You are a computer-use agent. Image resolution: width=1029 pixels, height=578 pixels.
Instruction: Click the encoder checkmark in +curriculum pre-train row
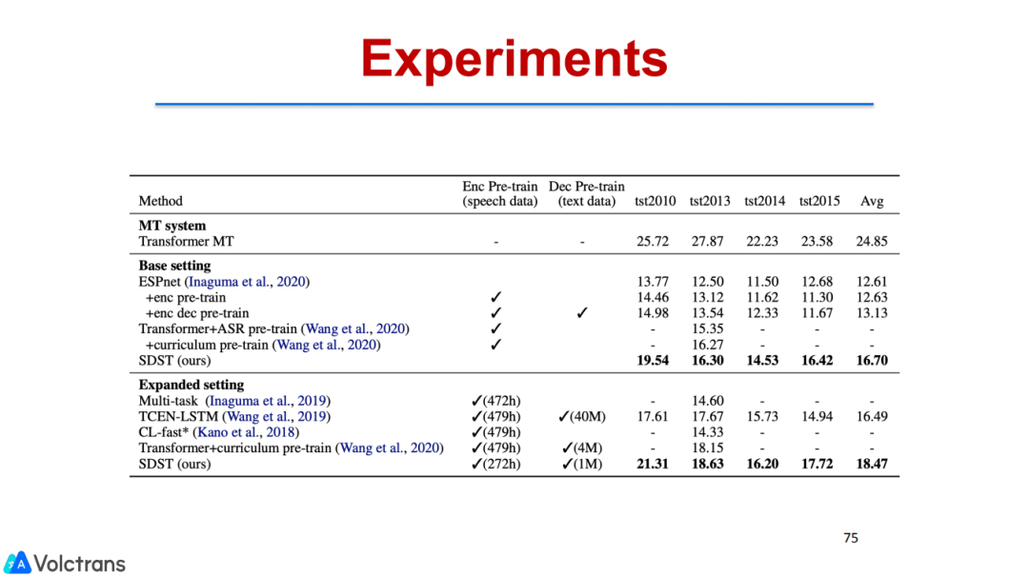pos(496,345)
